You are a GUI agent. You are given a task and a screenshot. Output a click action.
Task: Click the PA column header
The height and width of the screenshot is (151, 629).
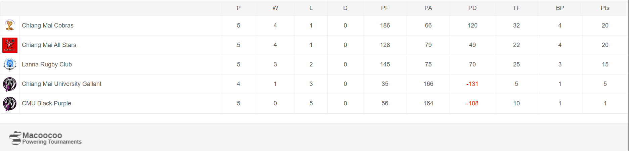point(428,8)
